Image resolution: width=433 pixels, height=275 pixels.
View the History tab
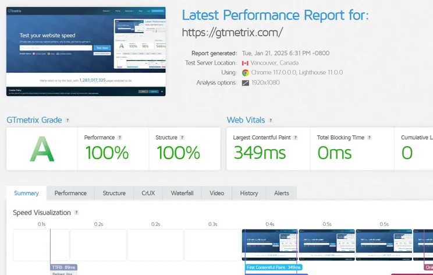click(249, 193)
